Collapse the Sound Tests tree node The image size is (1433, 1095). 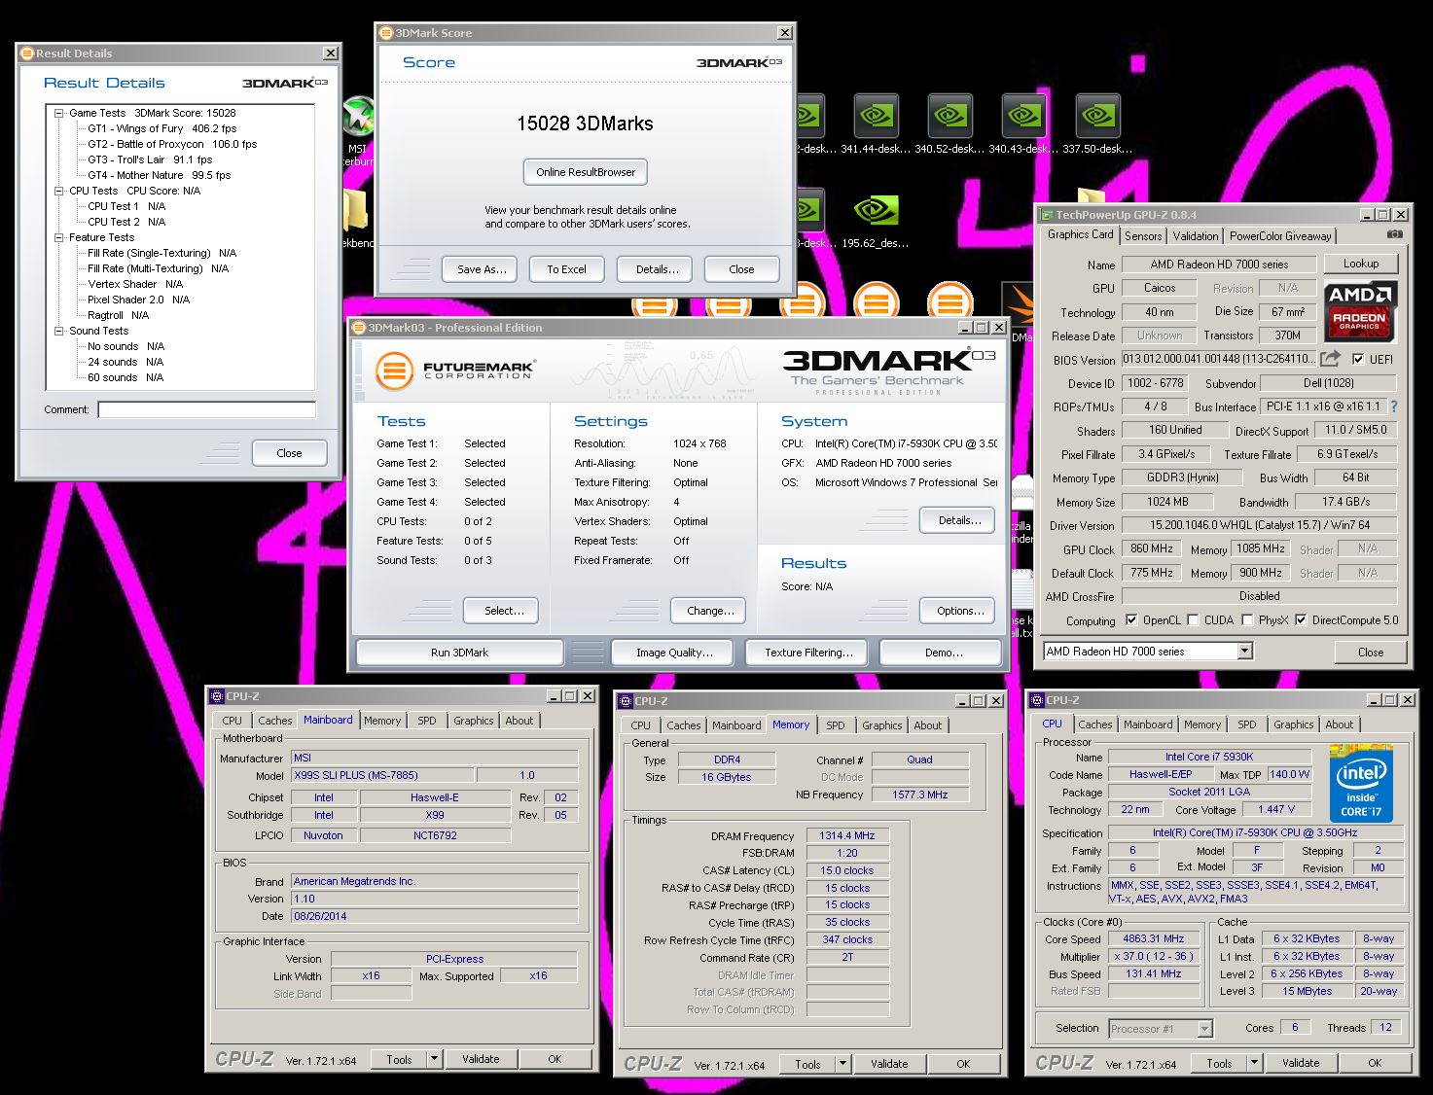click(x=59, y=331)
